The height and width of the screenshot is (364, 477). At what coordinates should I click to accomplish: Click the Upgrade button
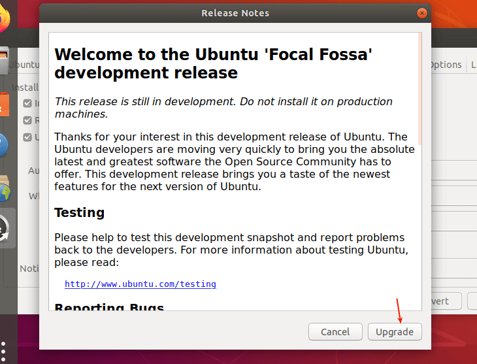tap(395, 331)
